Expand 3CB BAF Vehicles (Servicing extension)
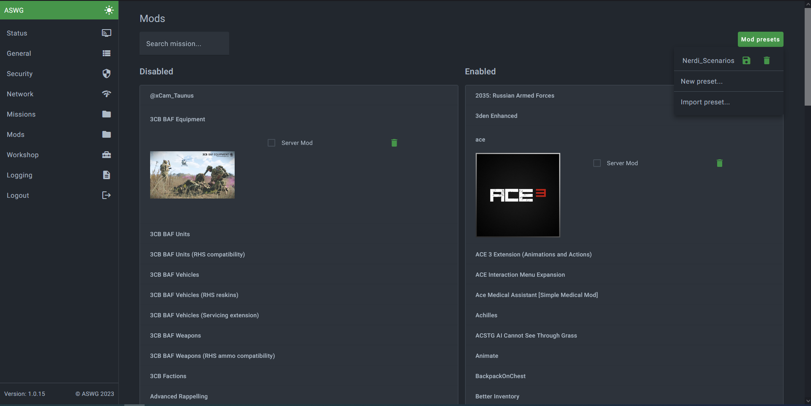 (299, 315)
